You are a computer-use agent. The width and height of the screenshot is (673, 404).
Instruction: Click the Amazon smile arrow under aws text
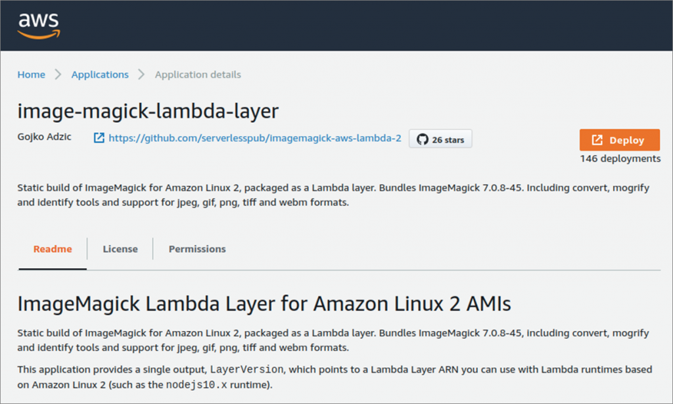(39, 33)
